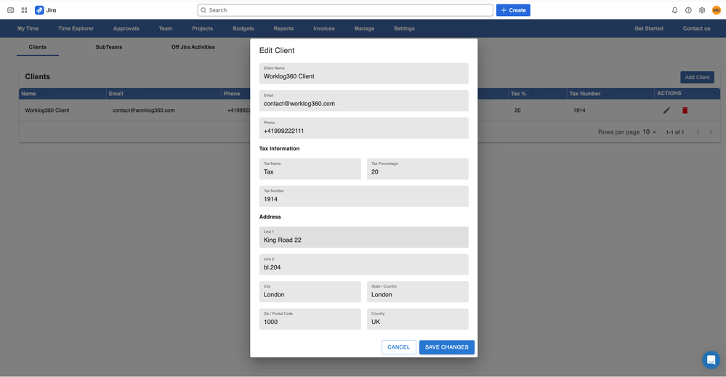Open the Get Started link
The width and height of the screenshot is (726, 377).
tap(649, 28)
